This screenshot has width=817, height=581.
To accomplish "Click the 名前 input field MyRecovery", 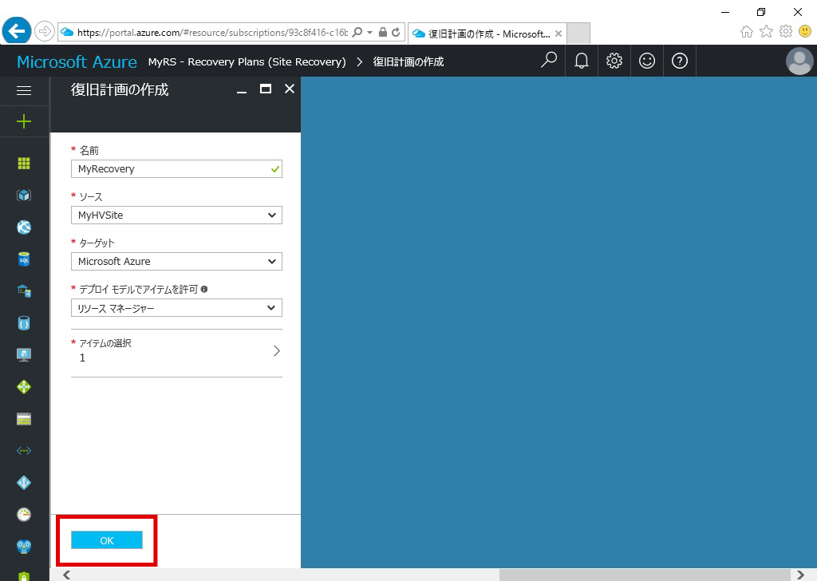I will (x=176, y=169).
